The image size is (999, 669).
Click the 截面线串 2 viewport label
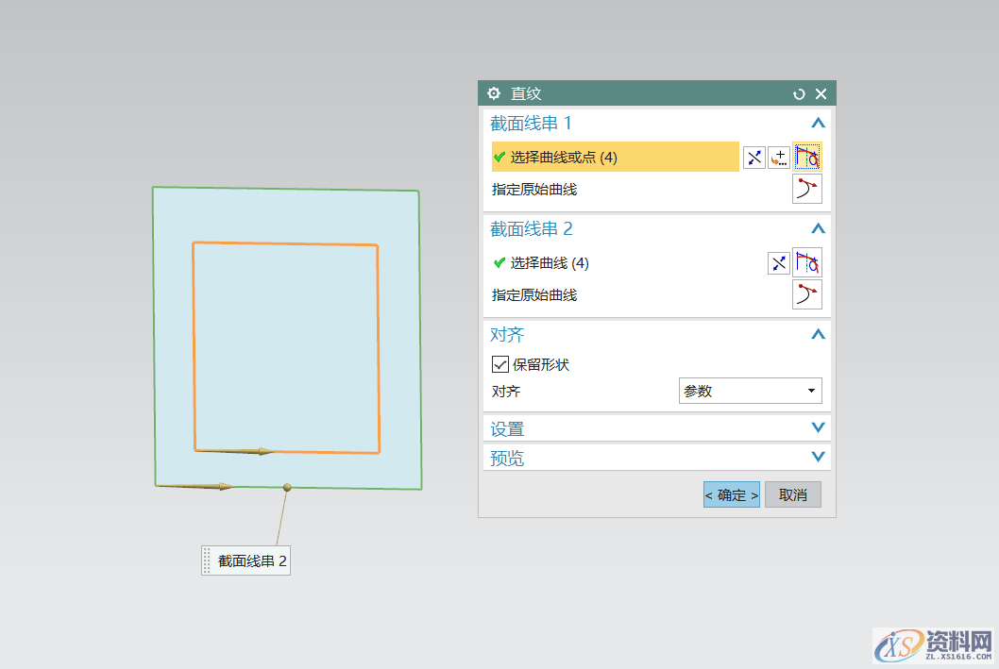coord(245,560)
